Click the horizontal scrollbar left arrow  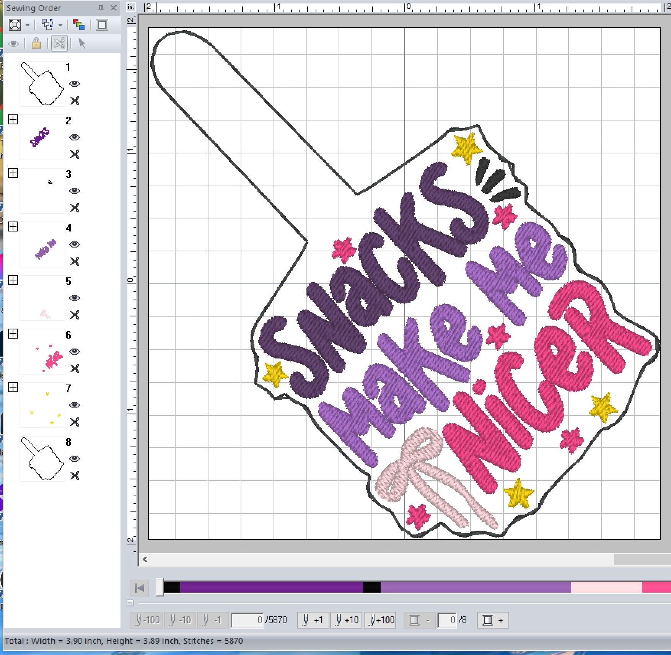(145, 559)
